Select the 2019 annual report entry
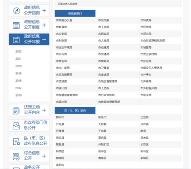Viewport: 191px width, 169px height. [18, 73]
